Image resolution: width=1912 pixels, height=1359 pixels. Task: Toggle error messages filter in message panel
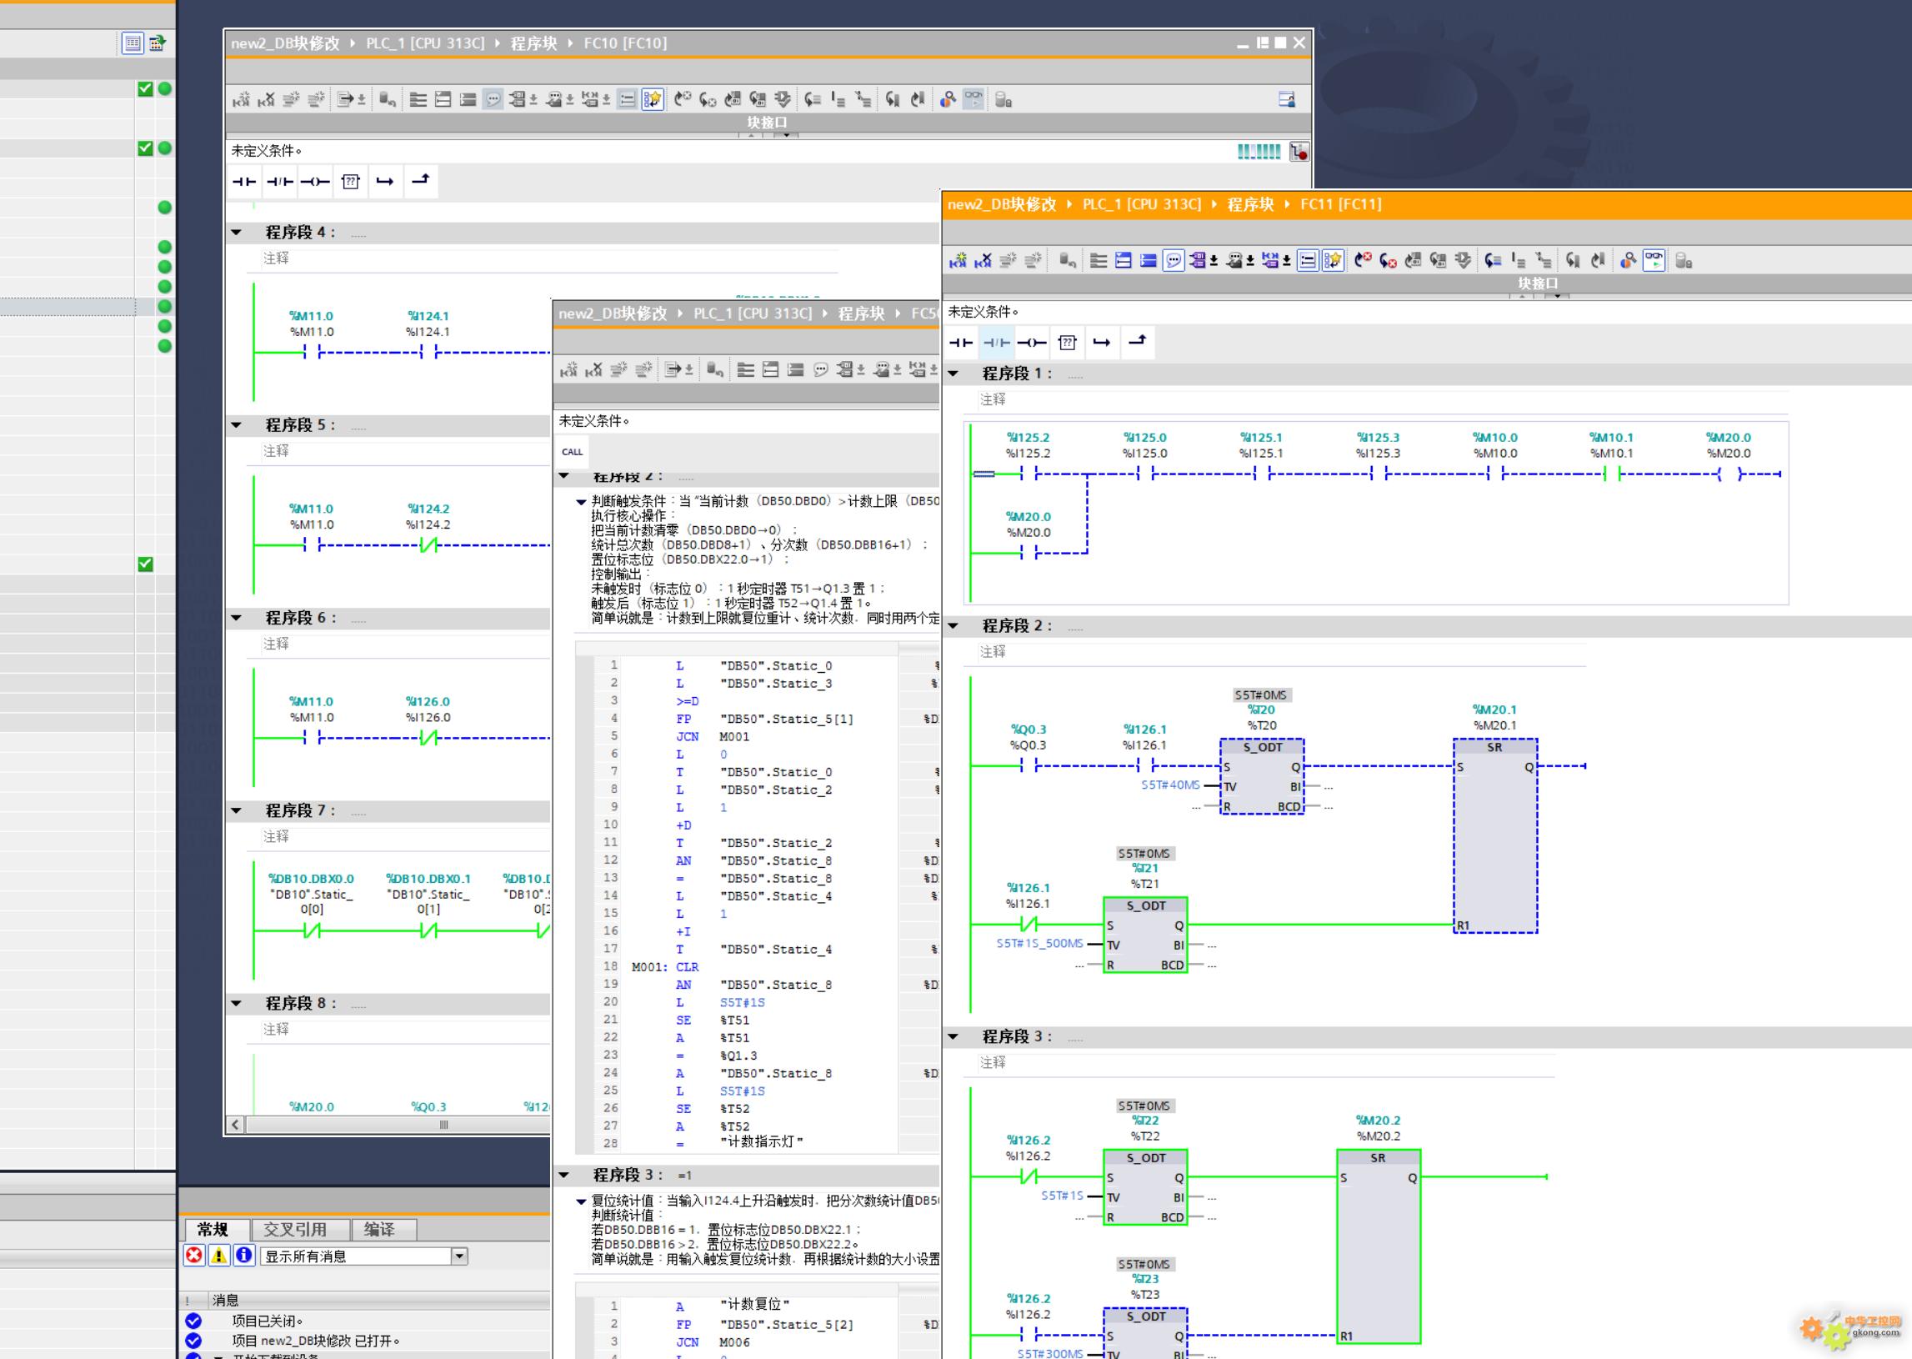coord(194,1256)
